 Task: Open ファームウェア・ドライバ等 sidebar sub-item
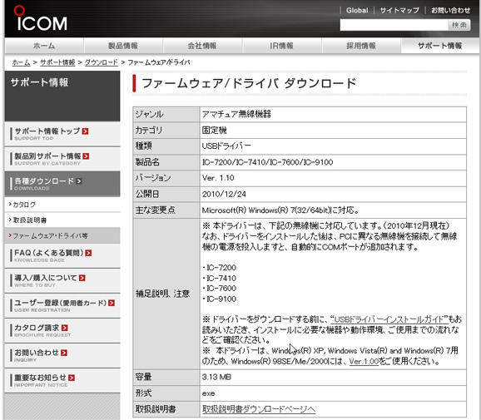point(62,235)
